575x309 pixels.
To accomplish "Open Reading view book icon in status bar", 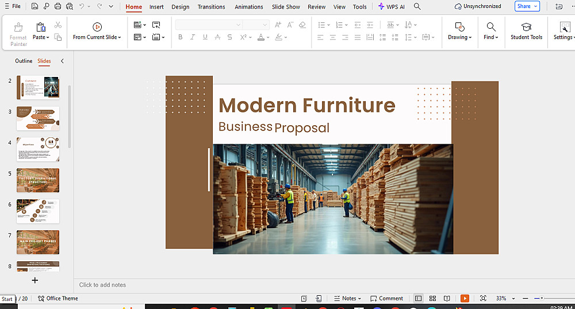I will tap(447, 299).
